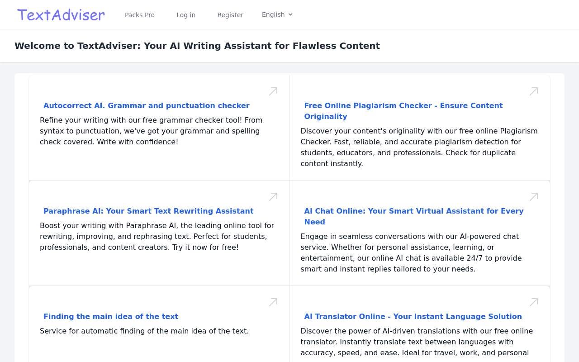Image resolution: width=579 pixels, height=362 pixels.
Task: Click the Paraphrase AI description text
Action: point(157,236)
